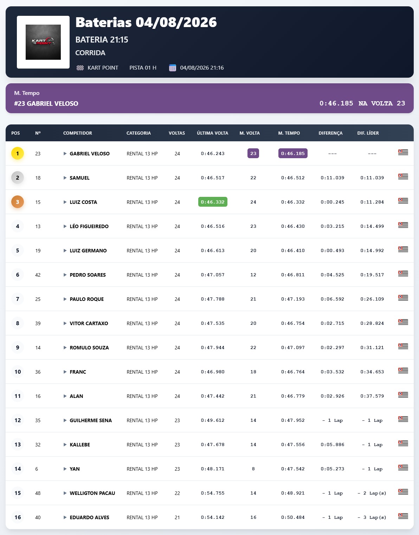Image resolution: width=419 pixels, height=535 pixels.
Task: Click the silver position 2 medal badge
Action: tap(18, 178)
